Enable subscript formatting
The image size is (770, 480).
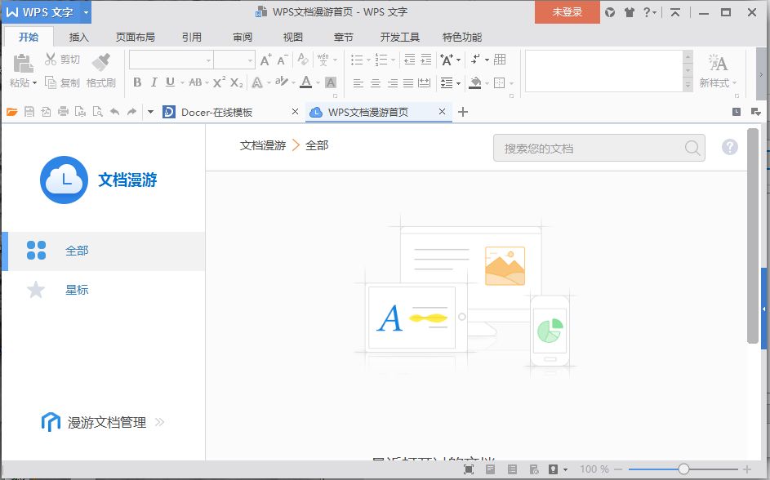point(236,82)
